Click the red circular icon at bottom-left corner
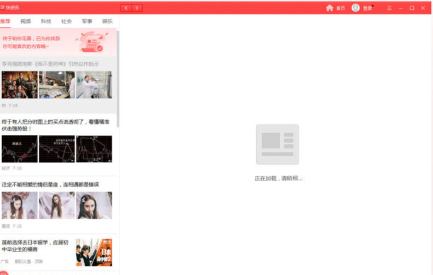 (x=4, y=273)
